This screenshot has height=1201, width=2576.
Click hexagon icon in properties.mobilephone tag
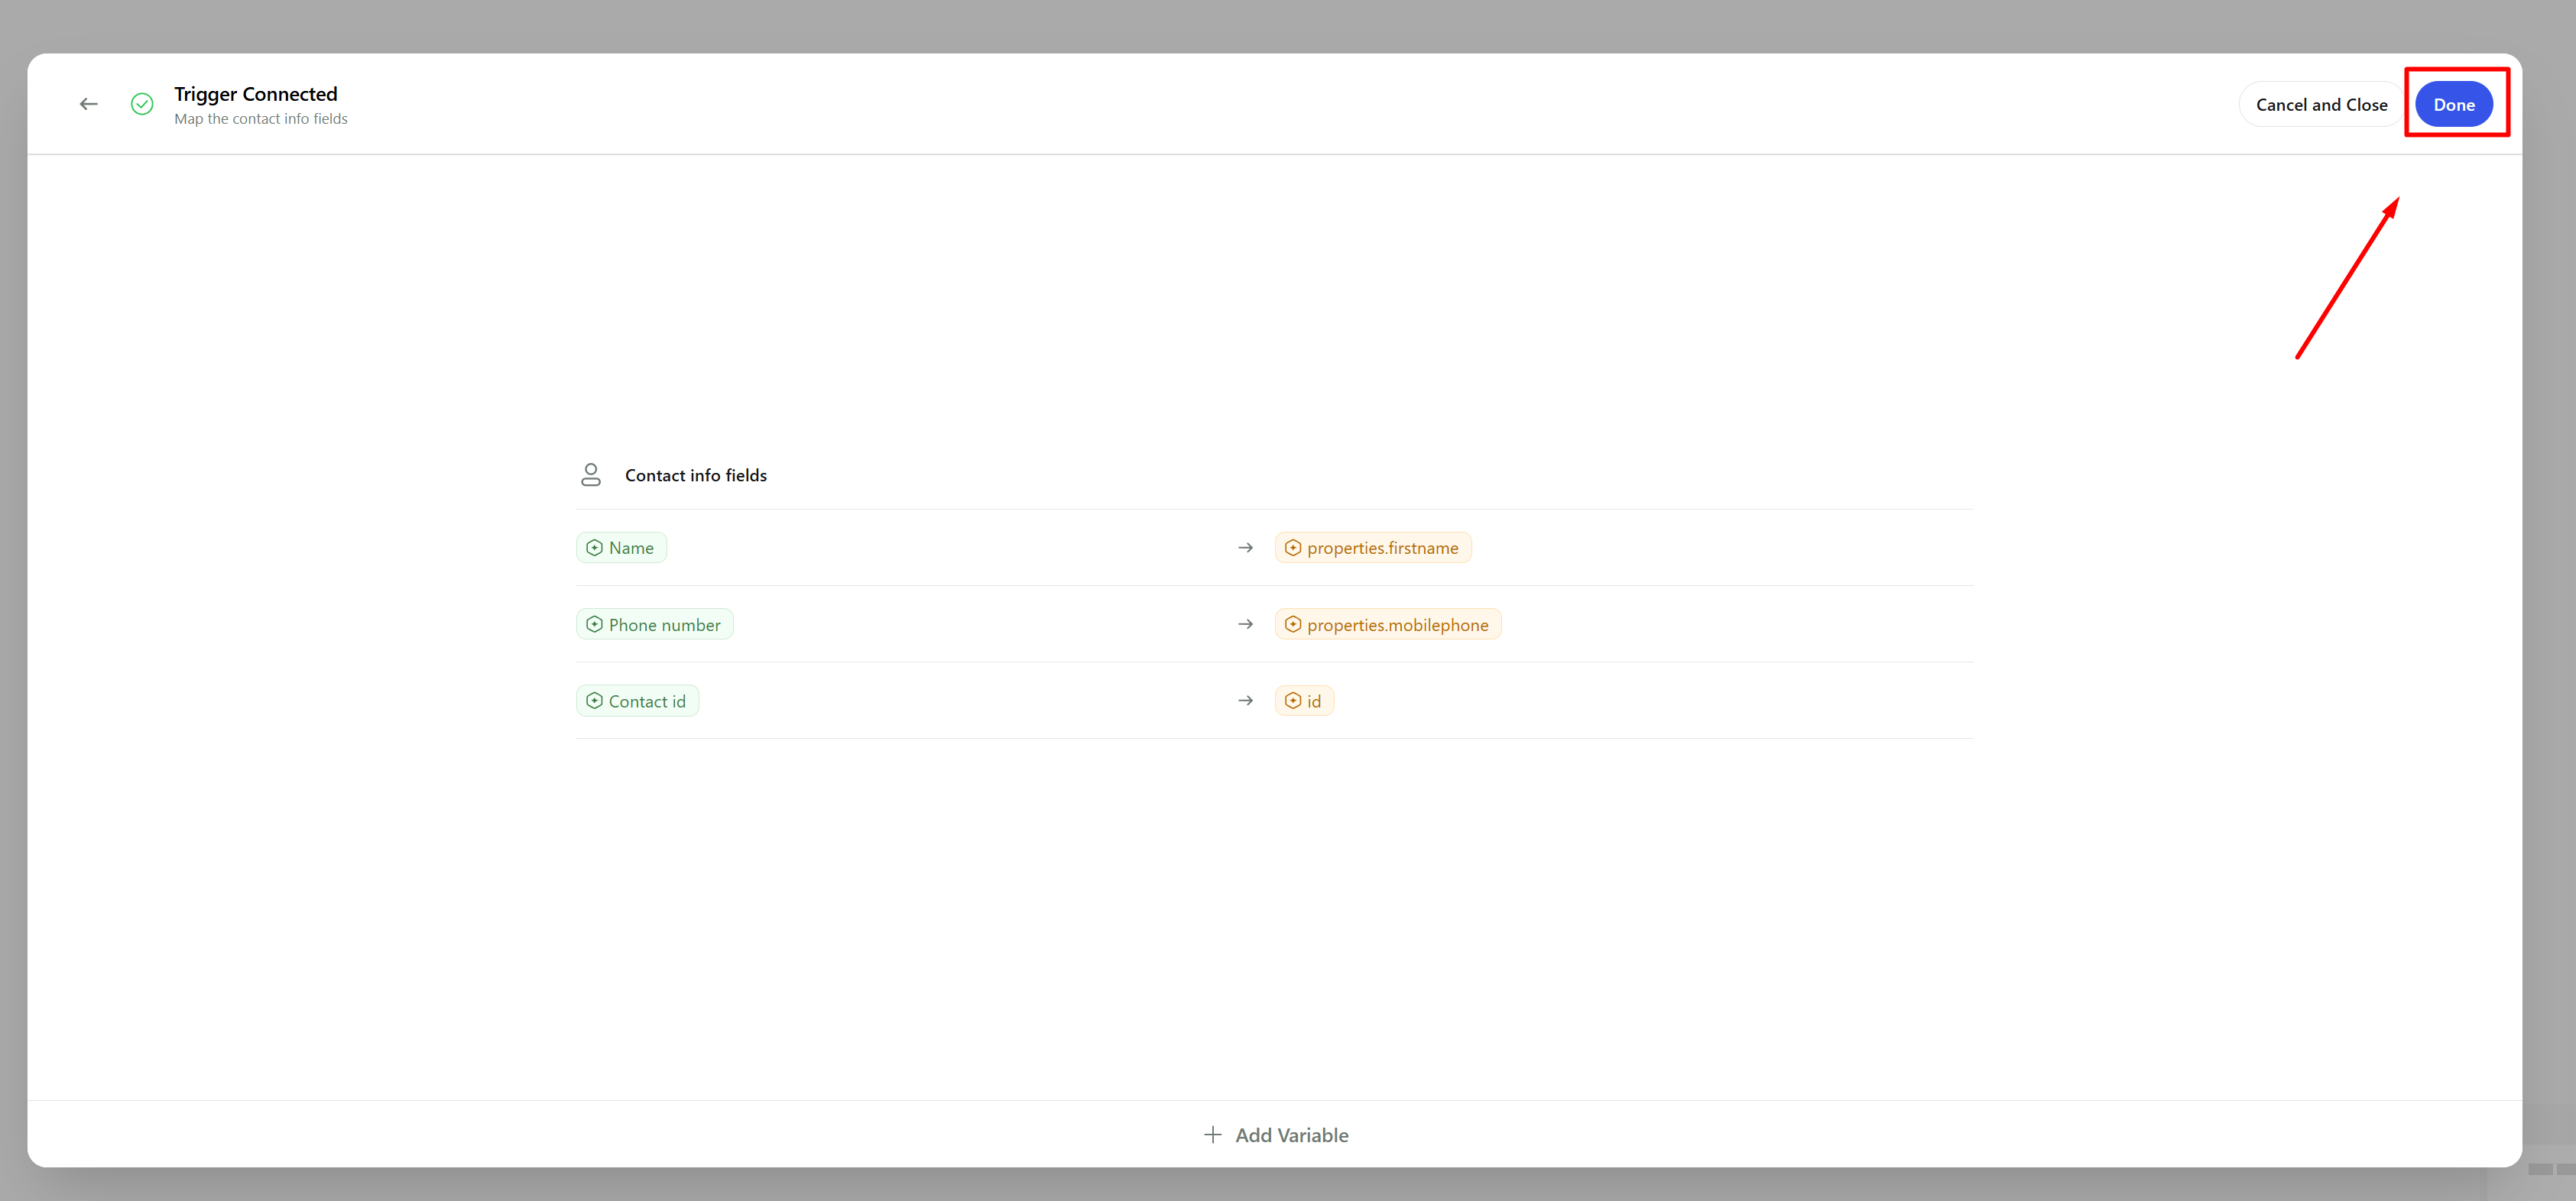(x=1292, y=624)
